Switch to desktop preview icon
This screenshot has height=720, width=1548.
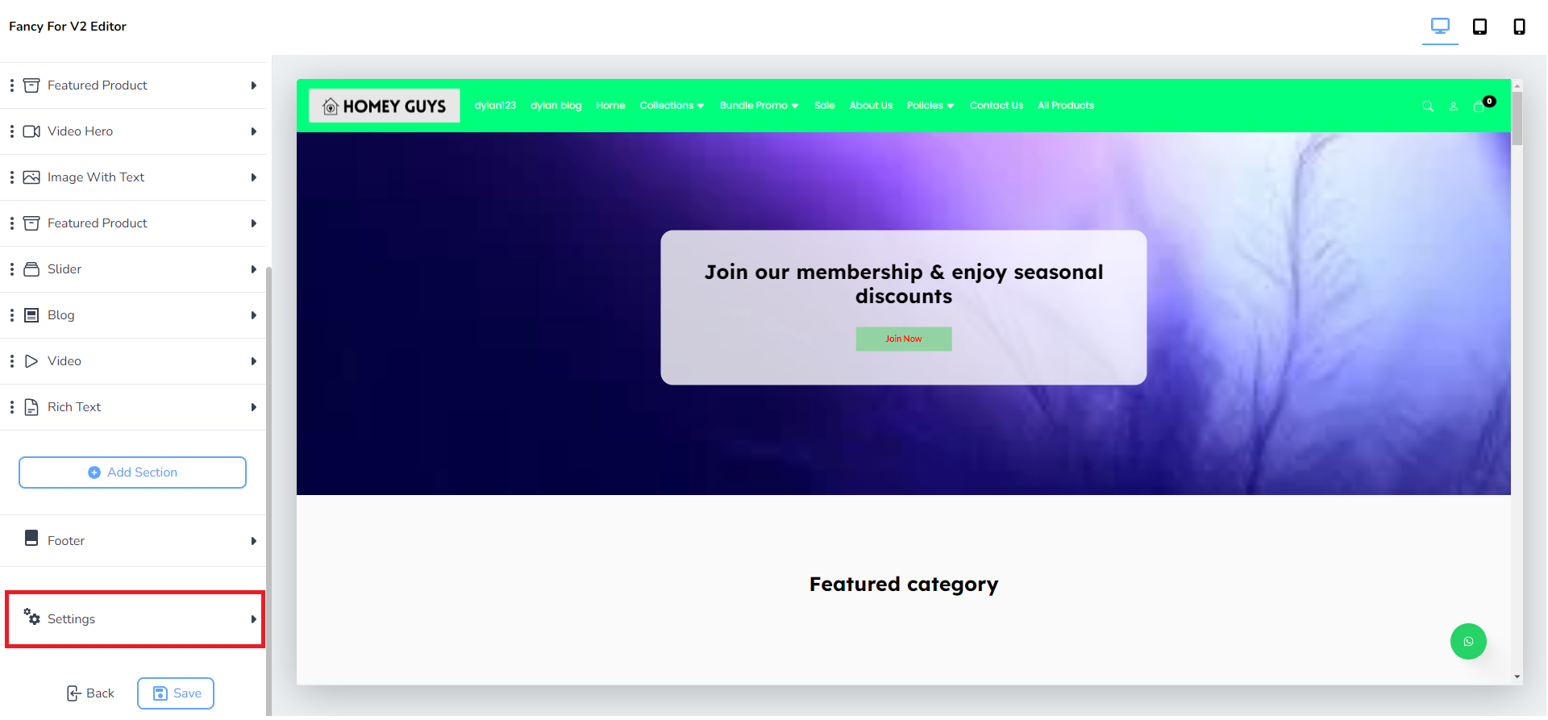click(1440, 27)
